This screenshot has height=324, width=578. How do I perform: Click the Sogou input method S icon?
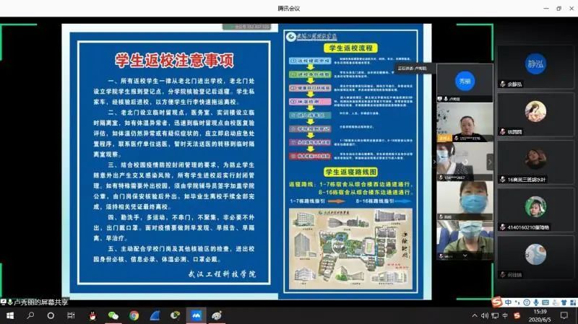click(x=497, y=302)
